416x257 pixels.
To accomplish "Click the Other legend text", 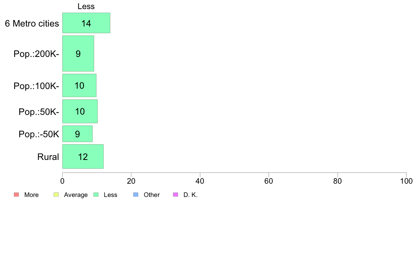I will (x=152, y=195).
